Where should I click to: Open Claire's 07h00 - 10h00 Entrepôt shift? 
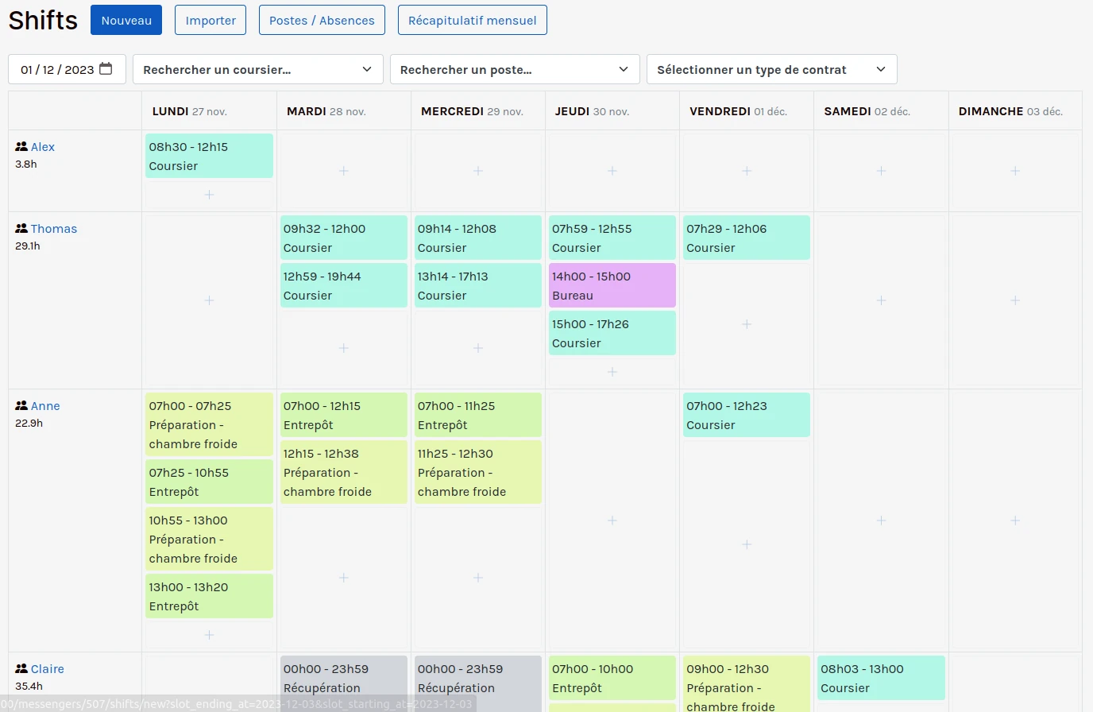(612, 678)
